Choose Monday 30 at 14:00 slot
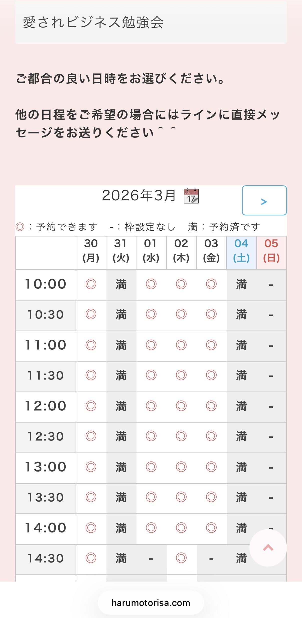302x618 pixels. click(x=91, y=528)
